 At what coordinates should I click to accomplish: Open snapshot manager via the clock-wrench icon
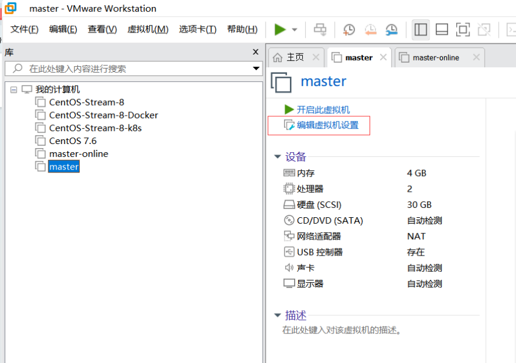(392, 30)
